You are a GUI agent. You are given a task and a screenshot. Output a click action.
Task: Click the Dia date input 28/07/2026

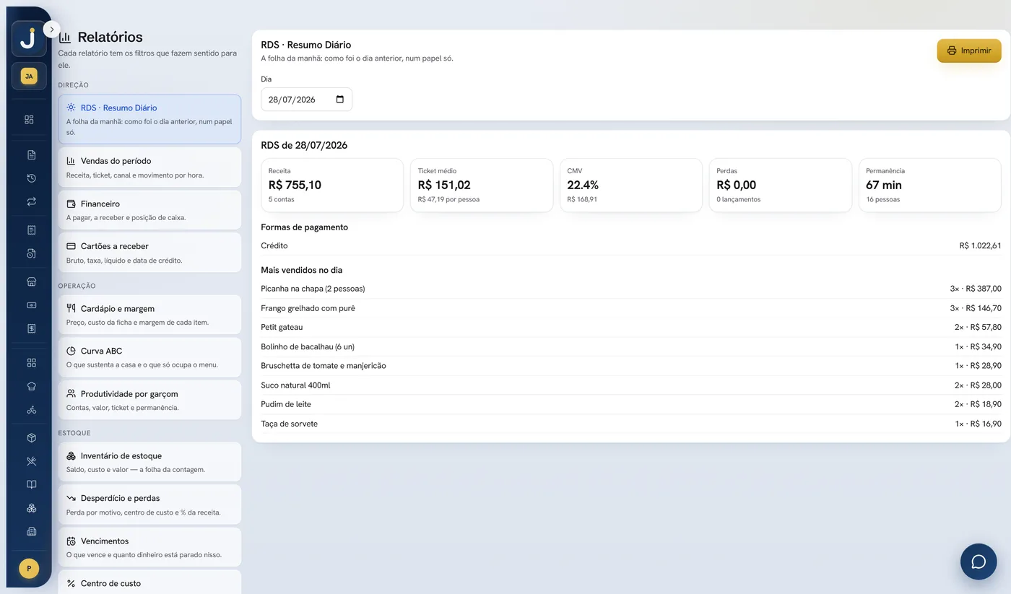pyautogui.click(x=306, y=100)
